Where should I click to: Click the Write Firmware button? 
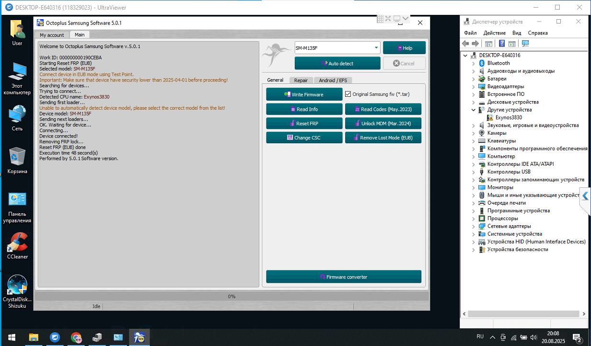click(304, 94)
